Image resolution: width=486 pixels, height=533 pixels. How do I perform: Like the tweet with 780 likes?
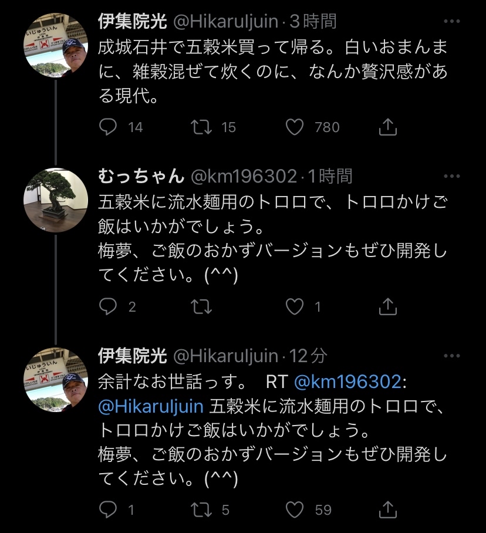click(294, 127)
